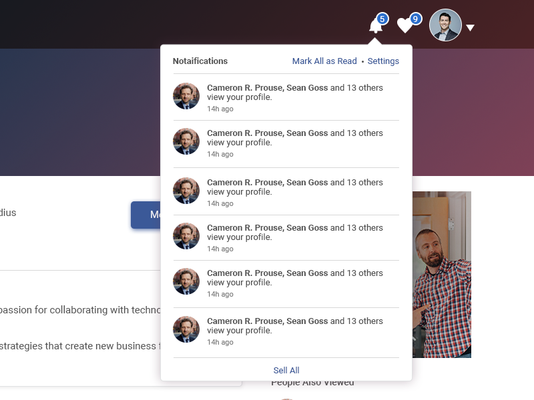
Task: Click the man in plaid shirt photo
Action: [442, 275]
